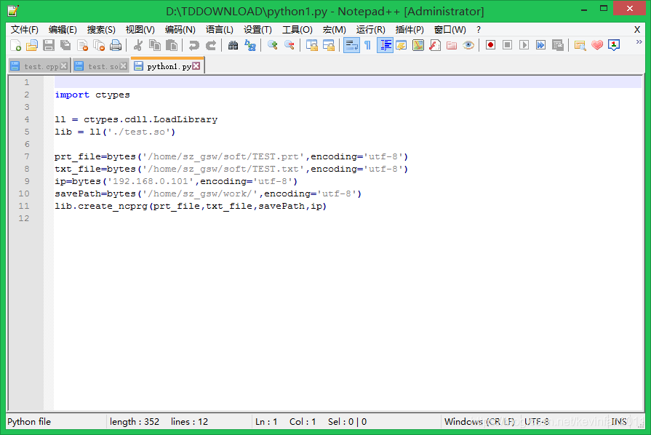
Task: Open the 视图(V) menu
Action: 140,30
